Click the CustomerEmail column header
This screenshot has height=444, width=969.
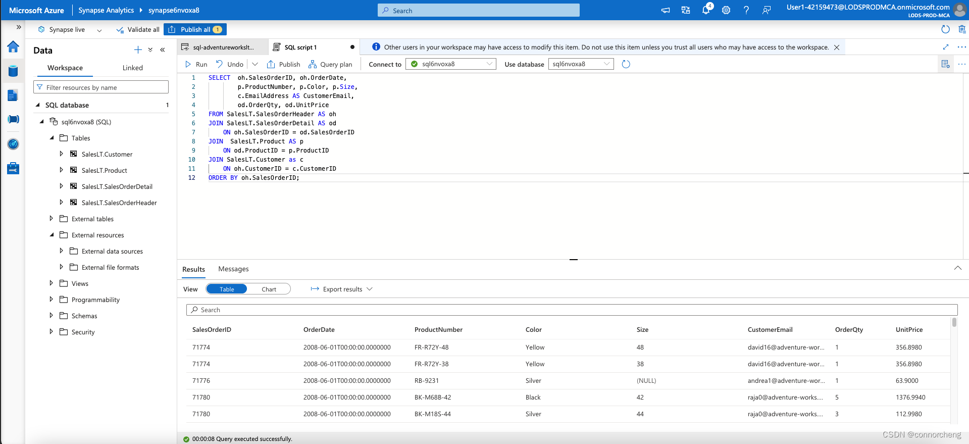pyautogui.click(x=770, y=329)
